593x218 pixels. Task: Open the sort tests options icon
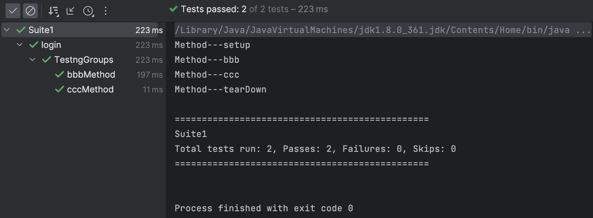point(53,11)
